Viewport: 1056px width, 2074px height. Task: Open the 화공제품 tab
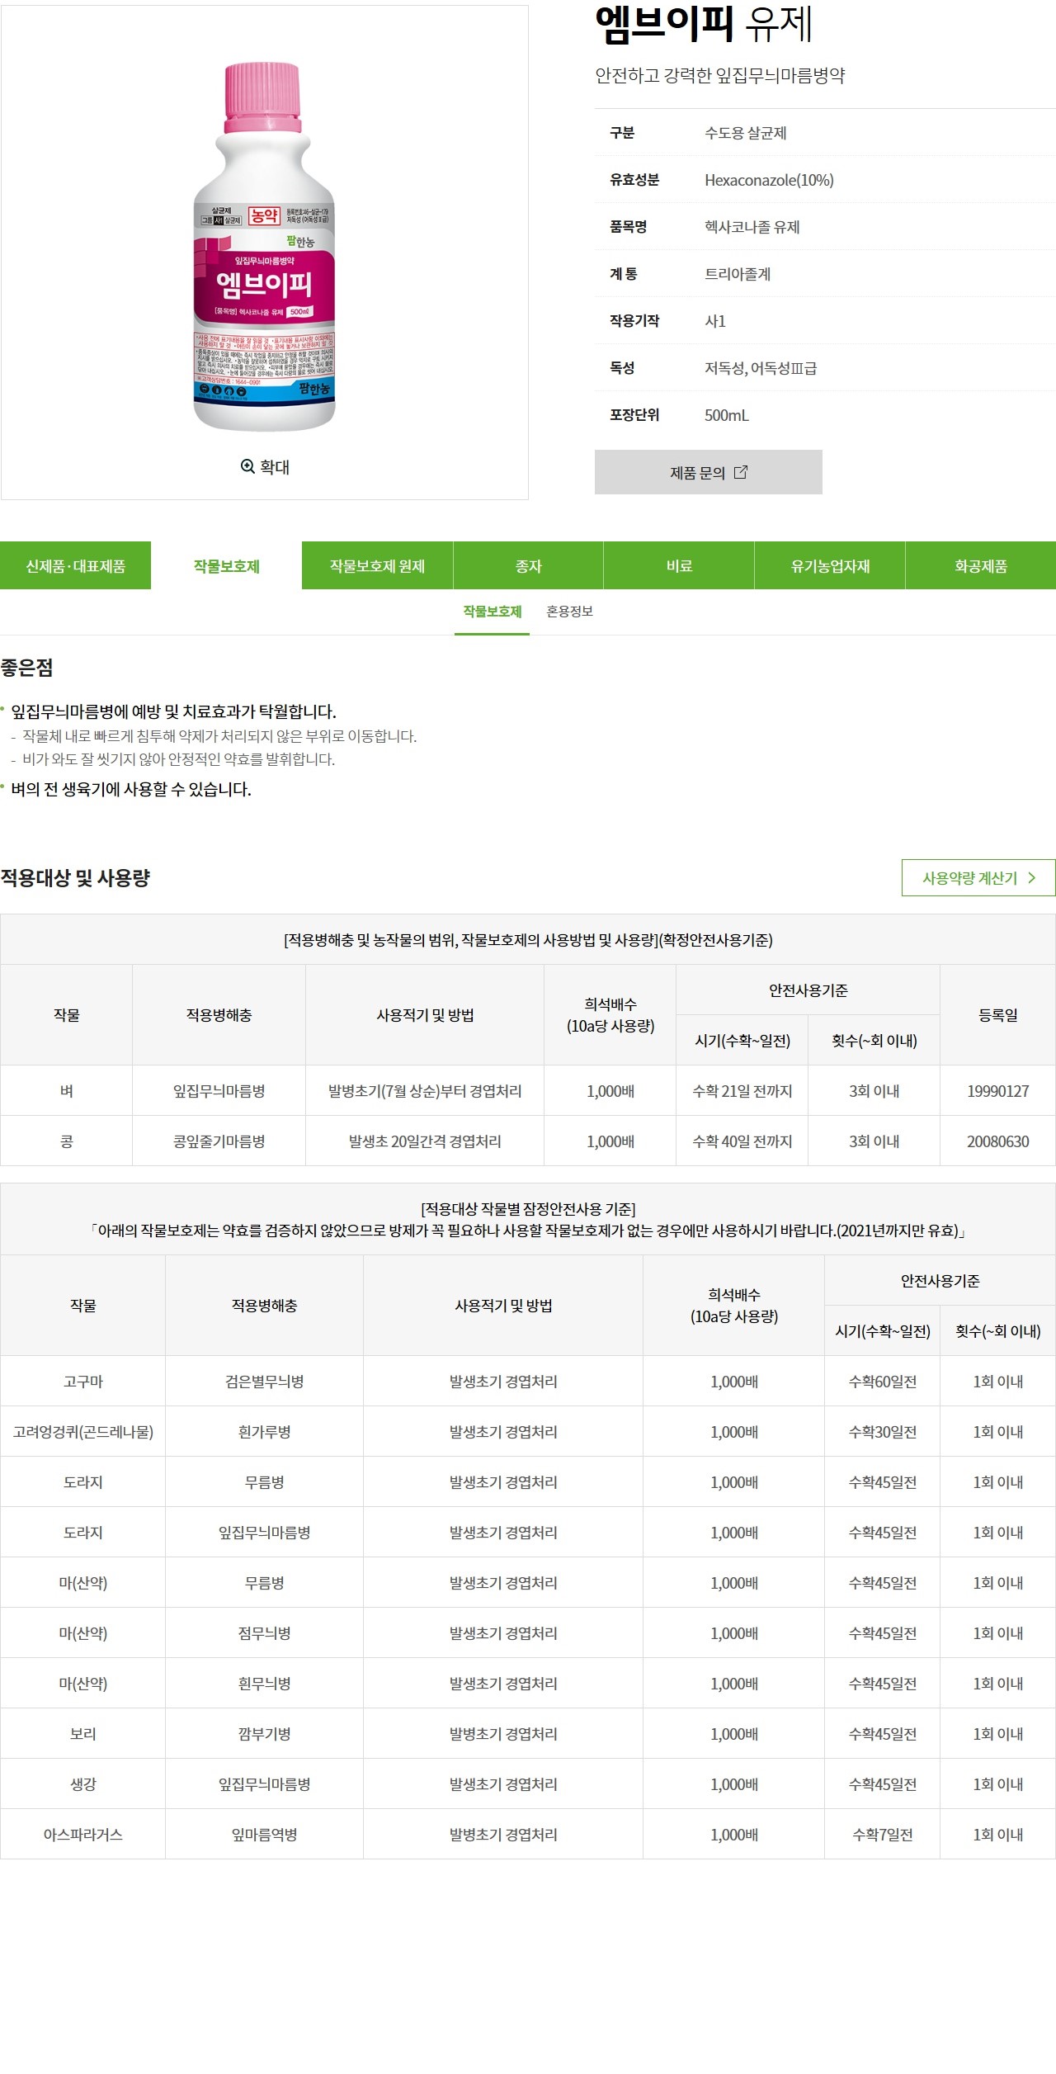pos(981,565)
